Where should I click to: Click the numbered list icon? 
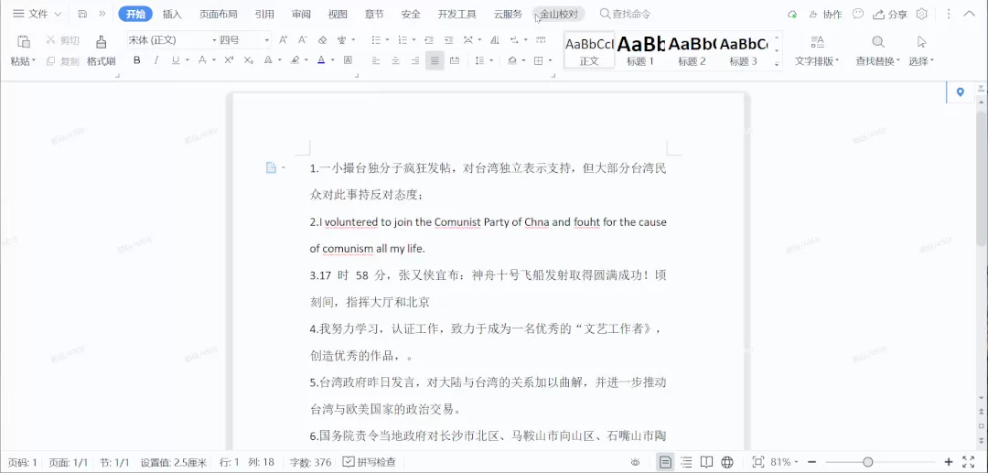403,40
